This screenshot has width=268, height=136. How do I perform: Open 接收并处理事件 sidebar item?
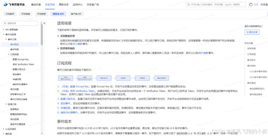[20, 84]
